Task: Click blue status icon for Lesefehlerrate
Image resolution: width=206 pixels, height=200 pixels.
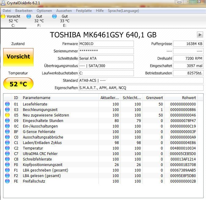Action: 7,104
